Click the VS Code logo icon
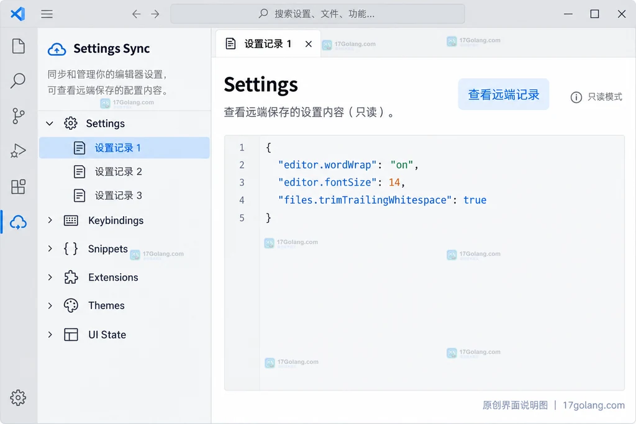 tap(18, 14)
